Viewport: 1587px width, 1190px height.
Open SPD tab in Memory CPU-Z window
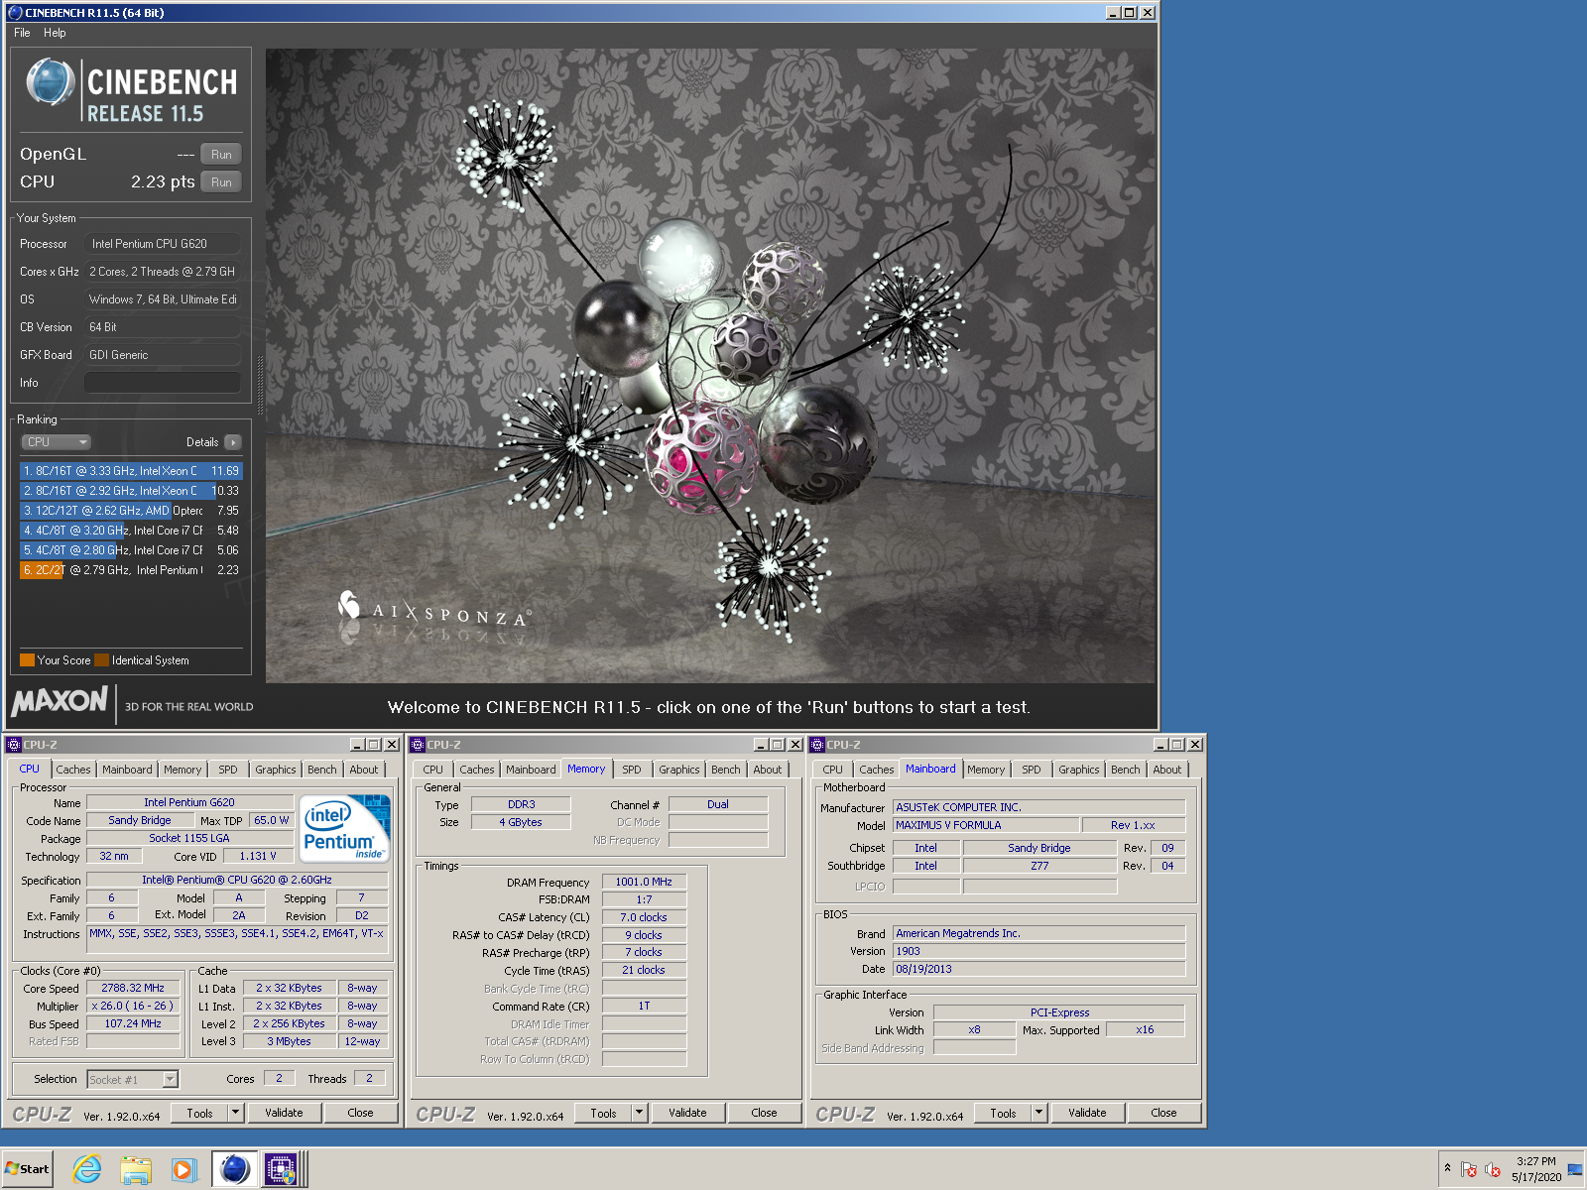point(632,770)
